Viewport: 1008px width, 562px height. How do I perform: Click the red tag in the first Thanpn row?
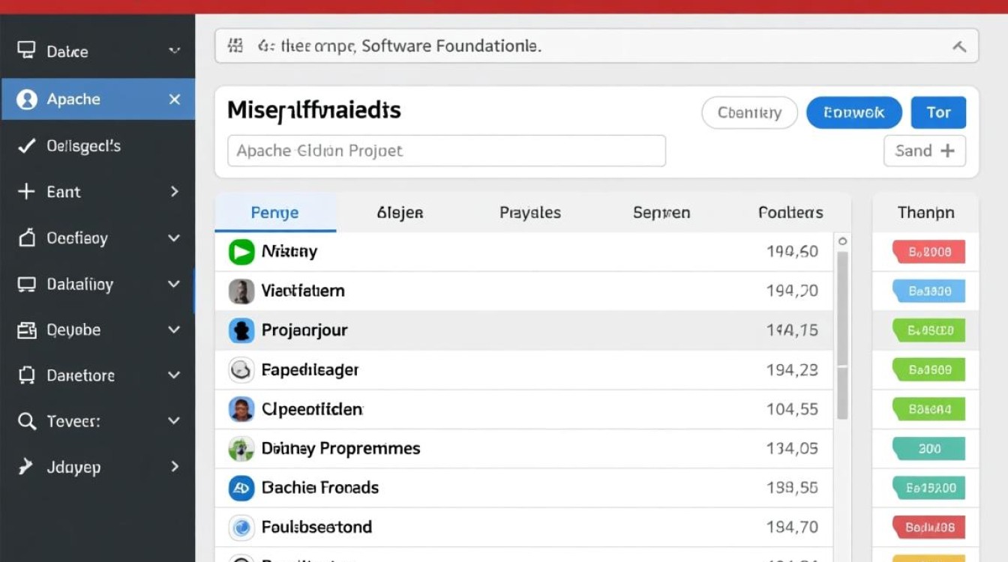(928, 253)
